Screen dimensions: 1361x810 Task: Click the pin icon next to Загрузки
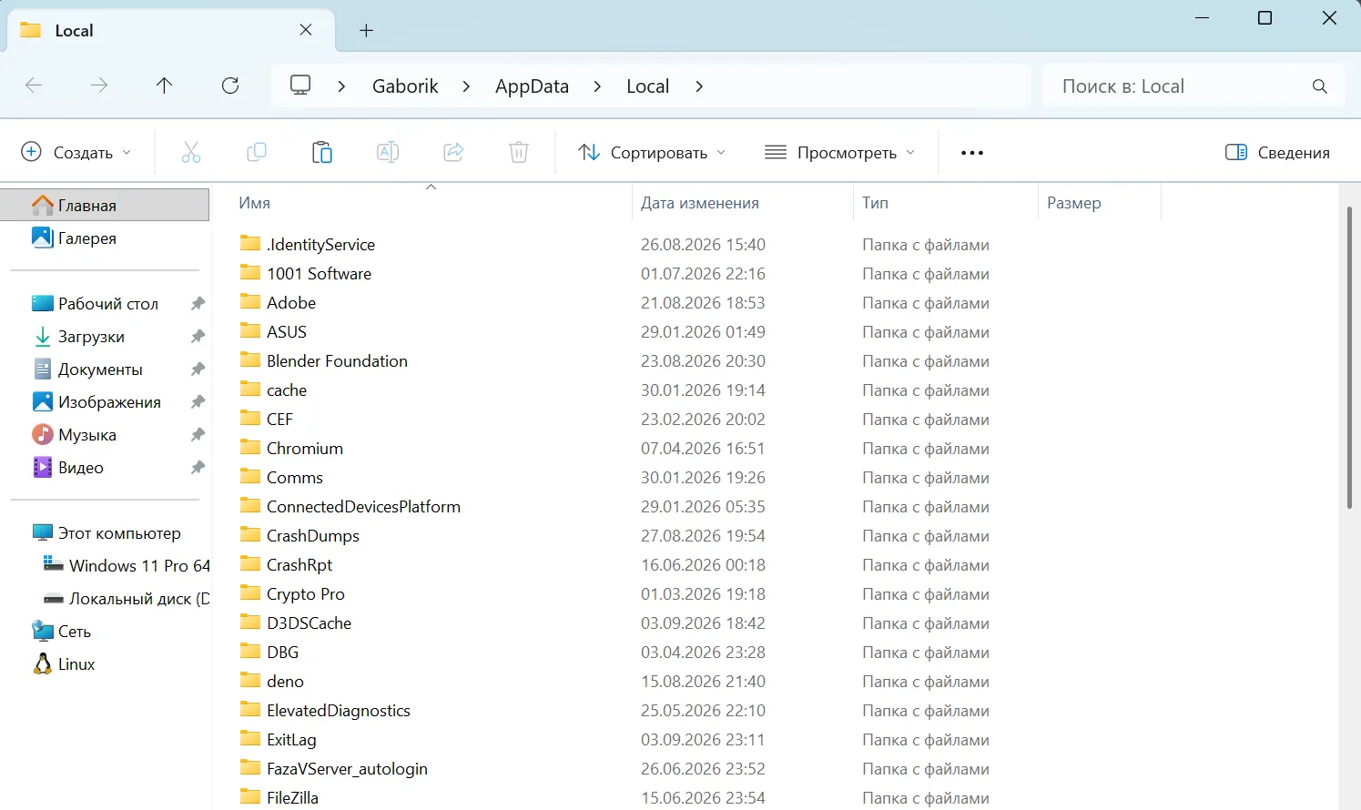pos(198,337)
